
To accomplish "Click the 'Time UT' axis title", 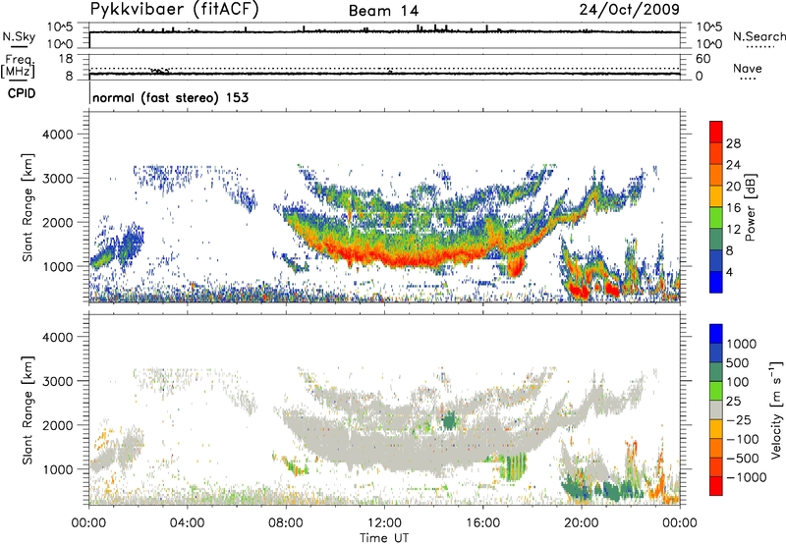I will (384, 537).
